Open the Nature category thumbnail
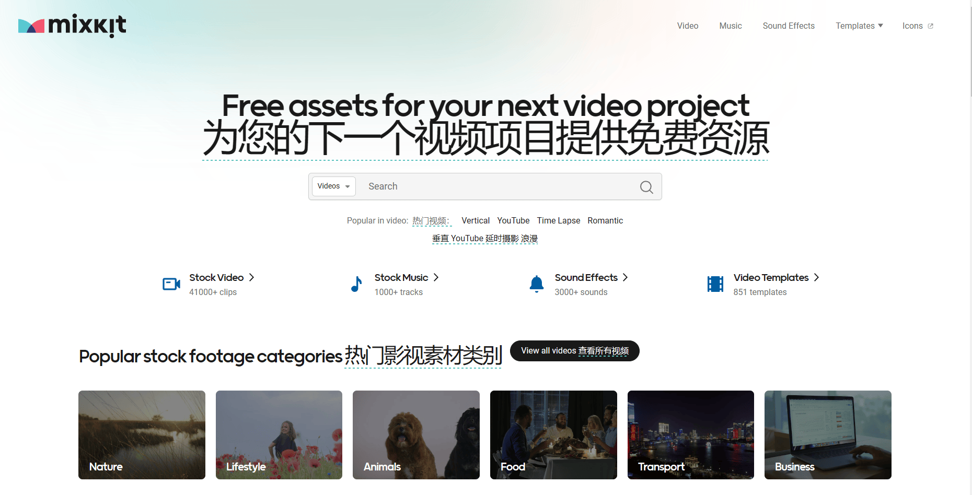 [x=142, y=435]
